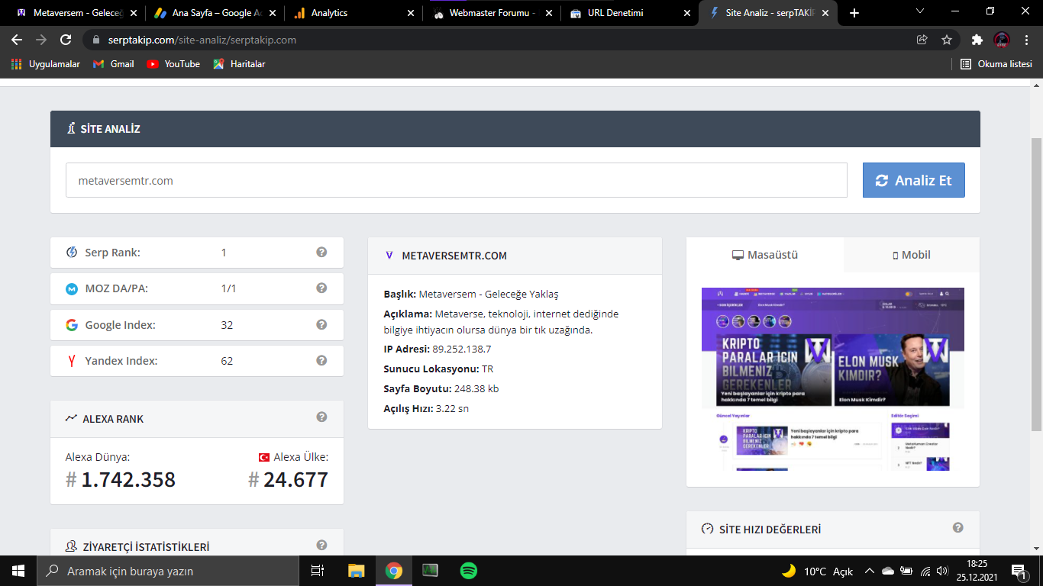The width and height of the screenshot is (1043, 586).
Task: Open help icon for Site Hızı Değerleri
Action: click(957, 527)
